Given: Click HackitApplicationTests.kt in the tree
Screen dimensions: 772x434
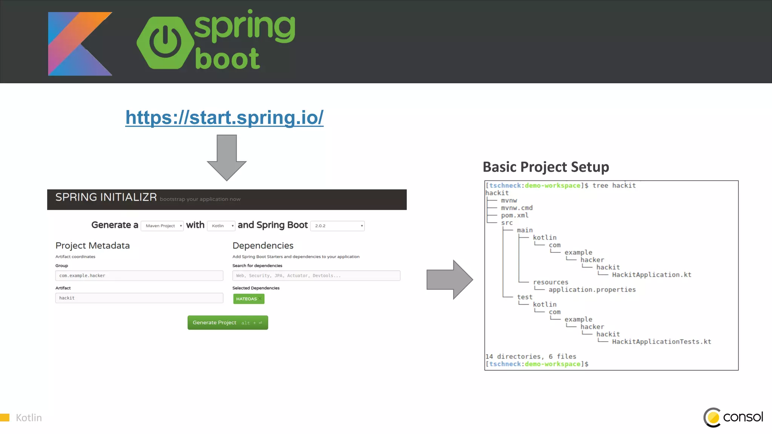Looking at the screenshot, I should click(x=662, y=342).
